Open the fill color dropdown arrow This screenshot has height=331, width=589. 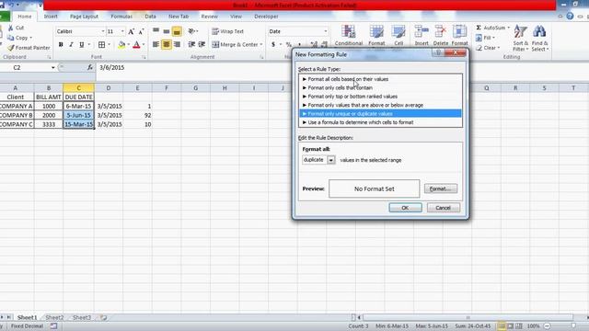click(x=129, y=45)
